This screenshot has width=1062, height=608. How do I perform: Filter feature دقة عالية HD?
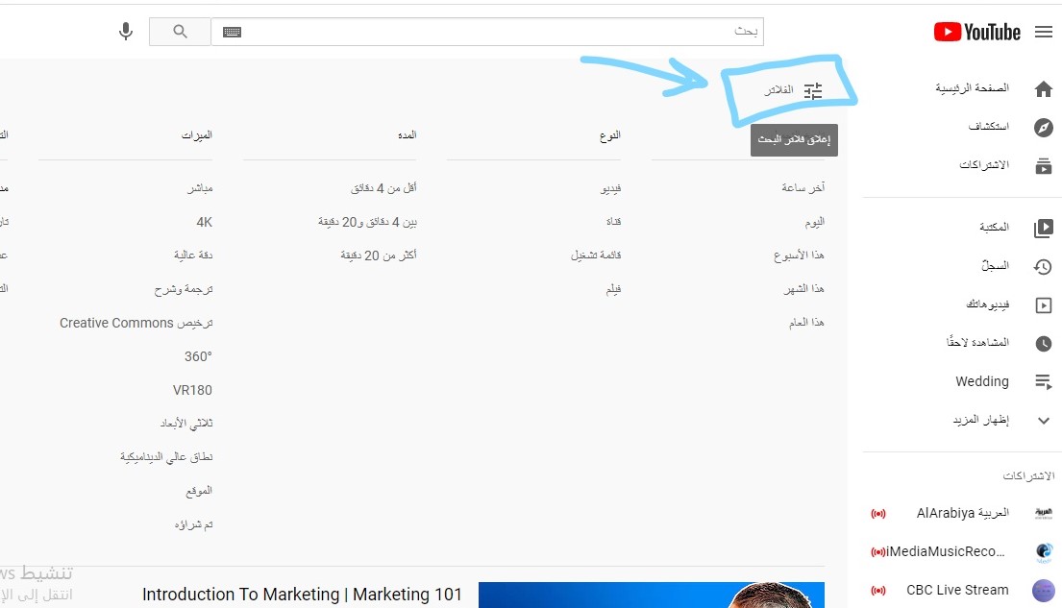click(x=193, y=255)
